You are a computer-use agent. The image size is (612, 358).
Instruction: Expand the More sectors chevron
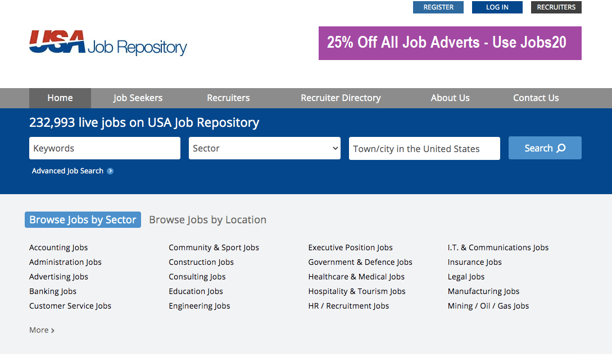point(53,331)
